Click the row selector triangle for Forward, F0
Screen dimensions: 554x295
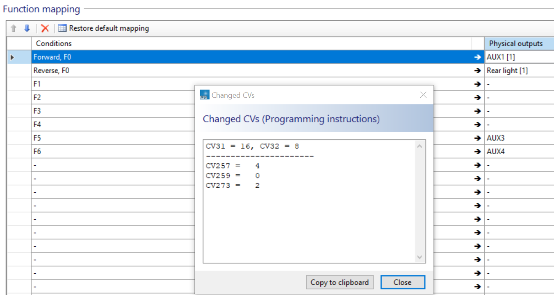tap(12, 57)
